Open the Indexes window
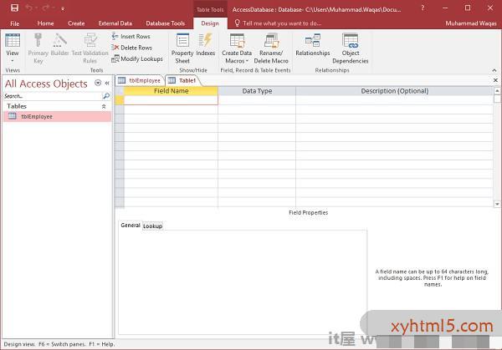Screen dimensions: 502x350 point(206,45)
